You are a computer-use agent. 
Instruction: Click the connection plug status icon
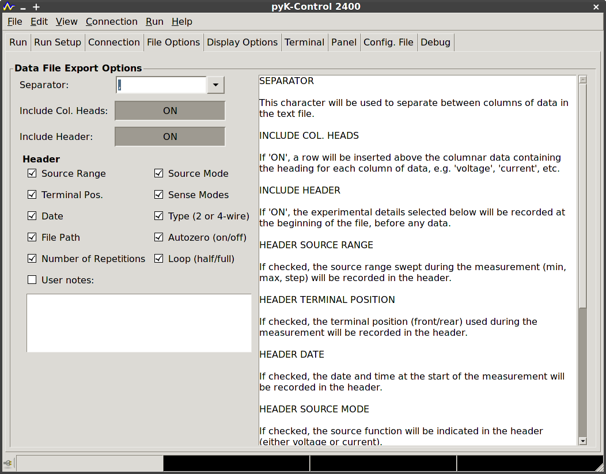pyautogui.click(x=7, y=463)
